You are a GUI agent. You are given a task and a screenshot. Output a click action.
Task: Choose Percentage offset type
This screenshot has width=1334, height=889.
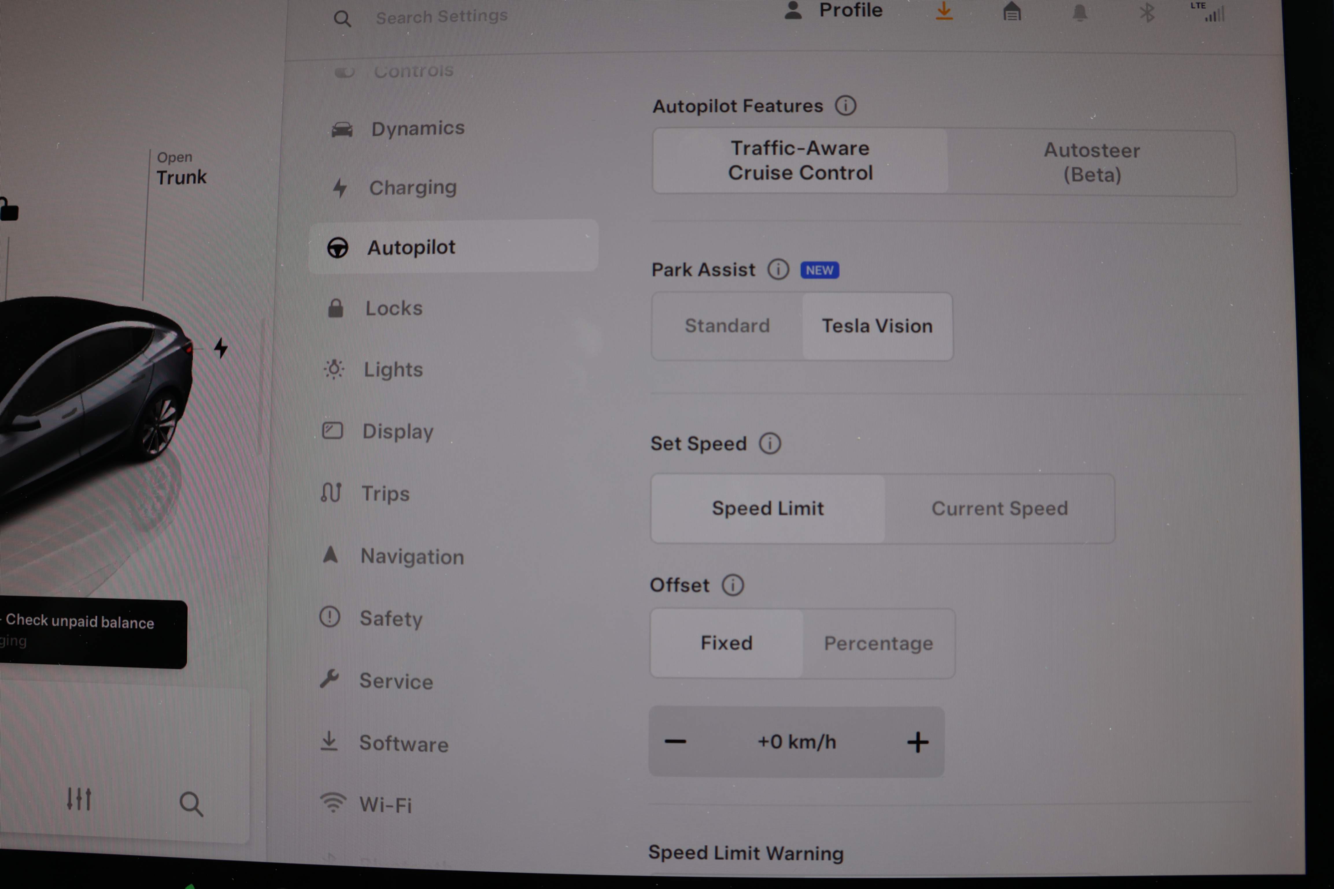[879, 644]
